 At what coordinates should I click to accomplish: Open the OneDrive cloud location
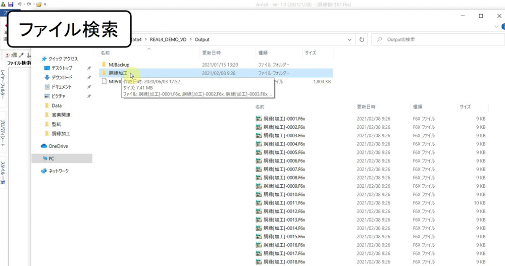58,146
